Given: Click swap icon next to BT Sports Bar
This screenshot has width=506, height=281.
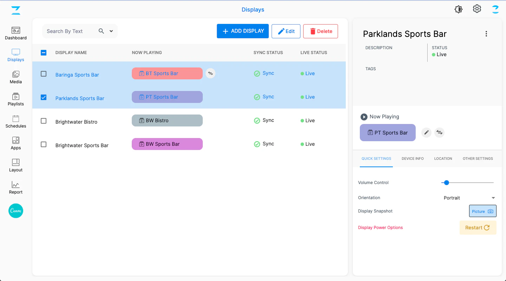Looking at the screenshot, I should point(210,73).
